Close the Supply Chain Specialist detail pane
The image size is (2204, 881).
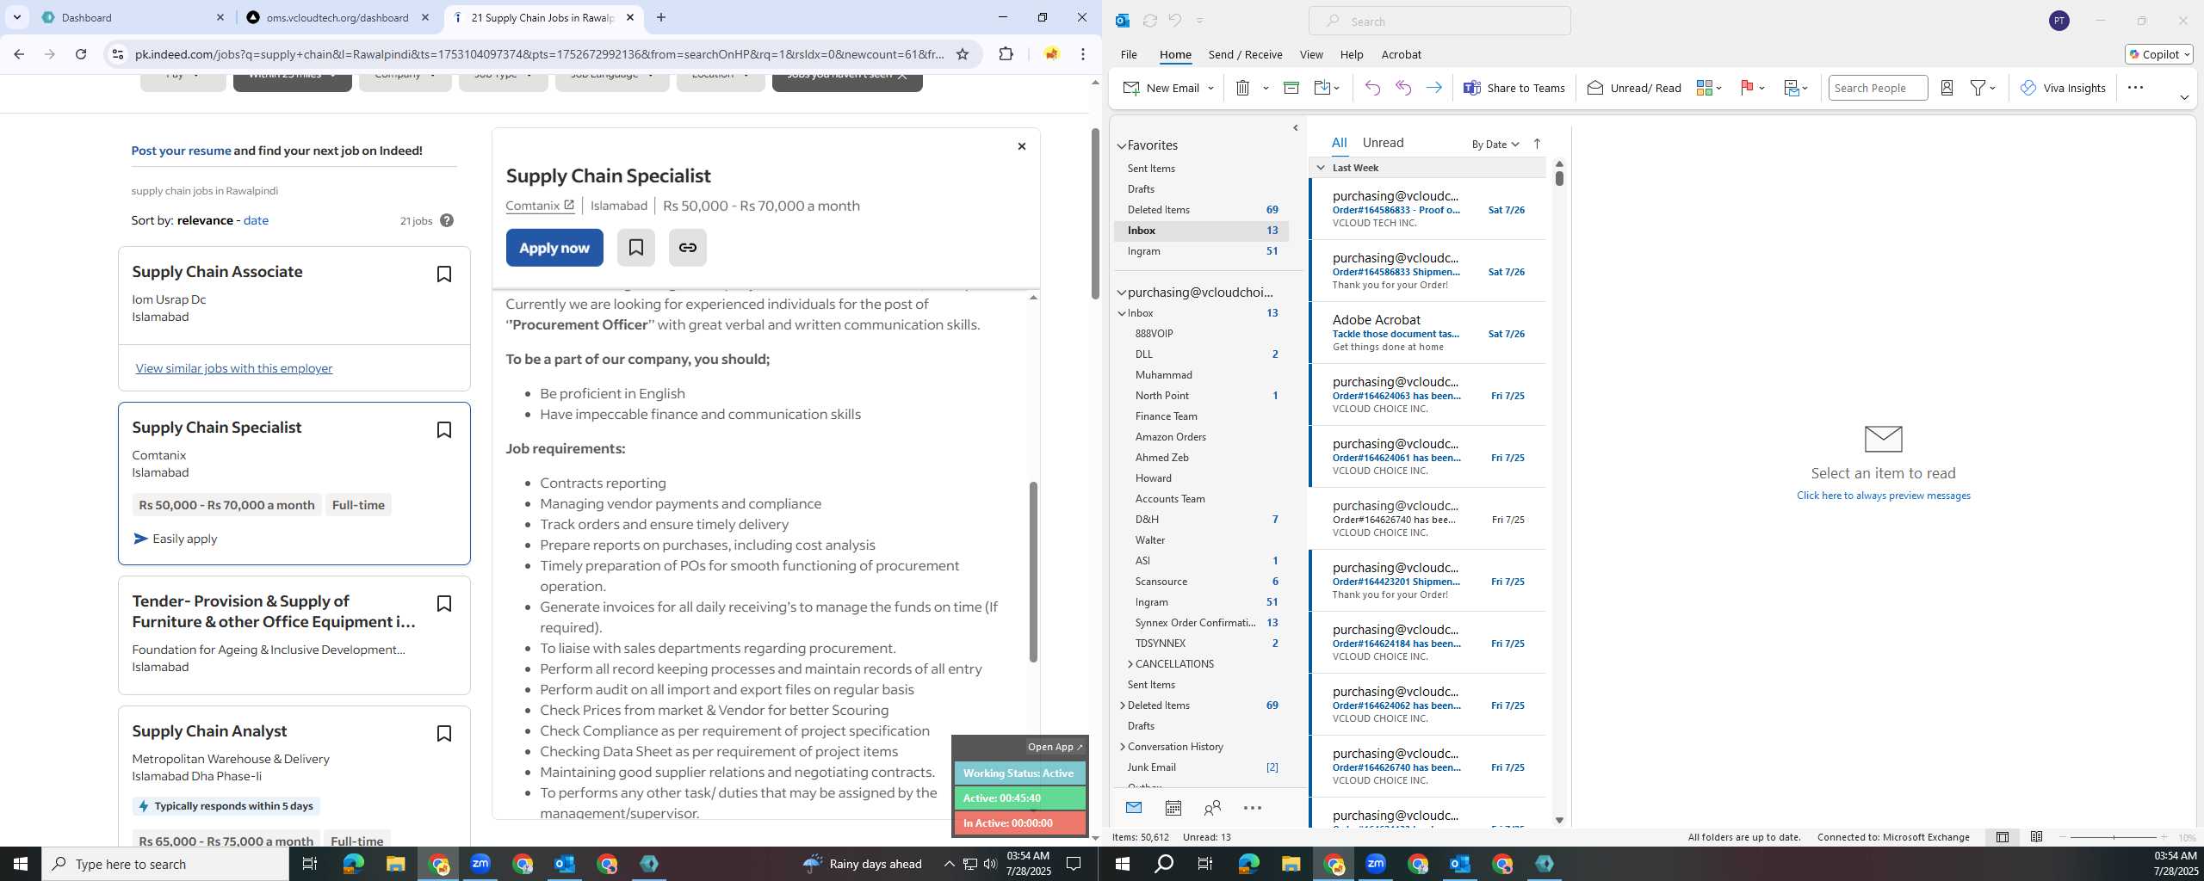(1021, 146)
